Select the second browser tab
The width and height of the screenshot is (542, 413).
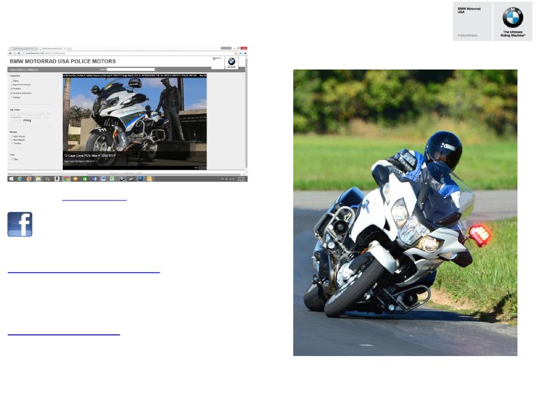(x=52, y=48)
